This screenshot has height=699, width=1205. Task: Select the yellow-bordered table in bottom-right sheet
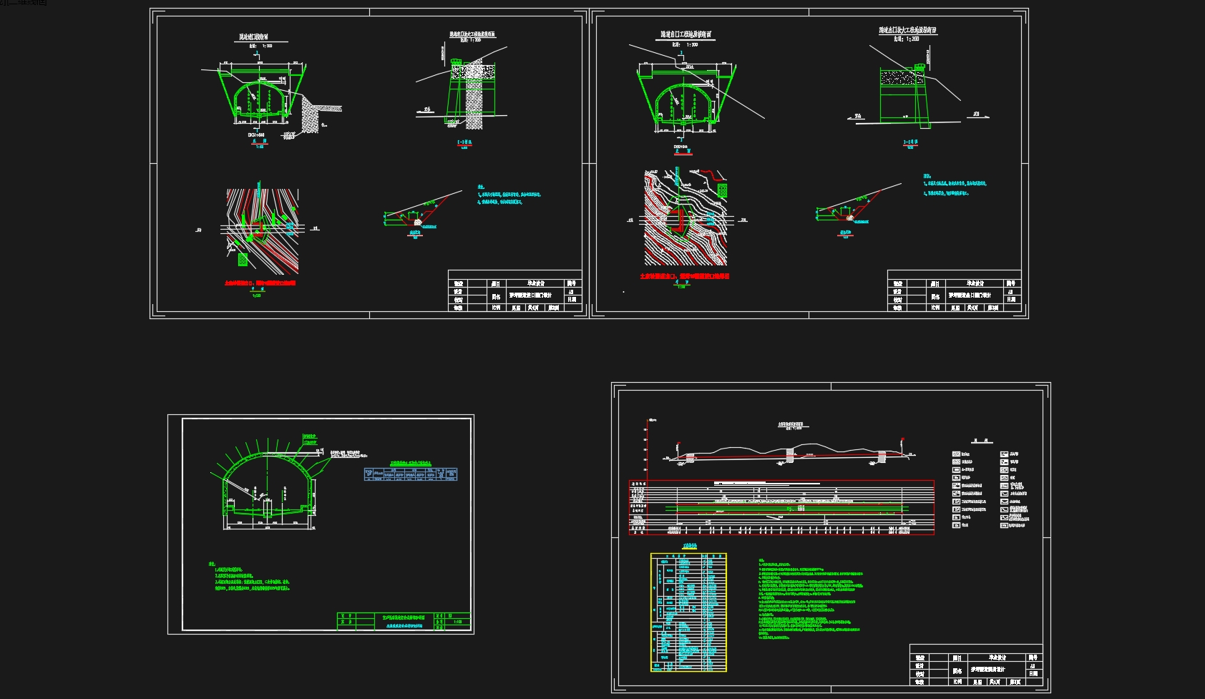click(x=688, y=612)
